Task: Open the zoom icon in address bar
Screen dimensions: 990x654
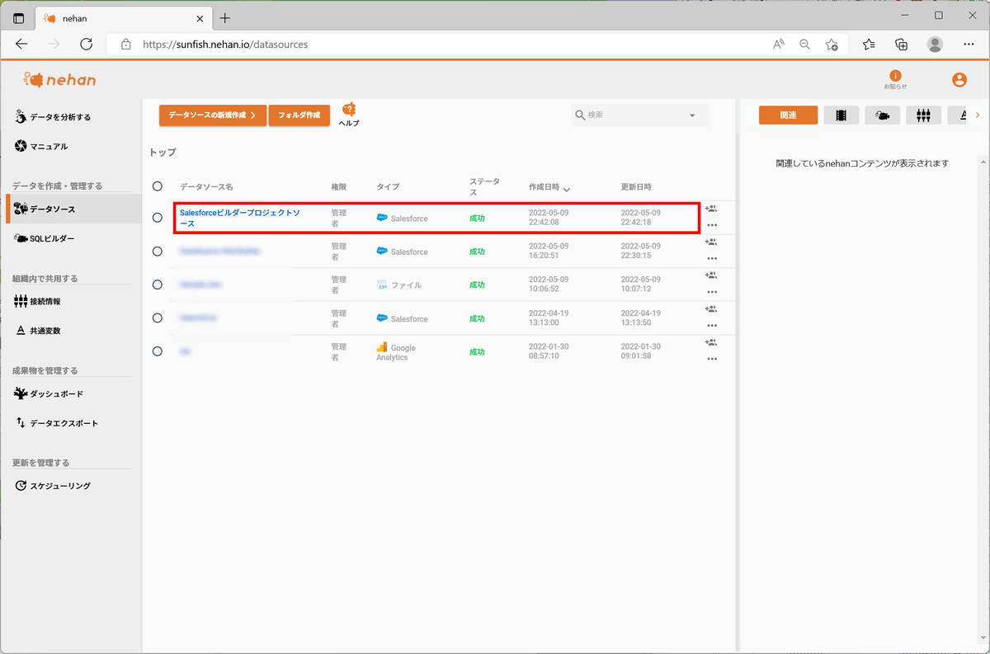Action: pos(804,45)
